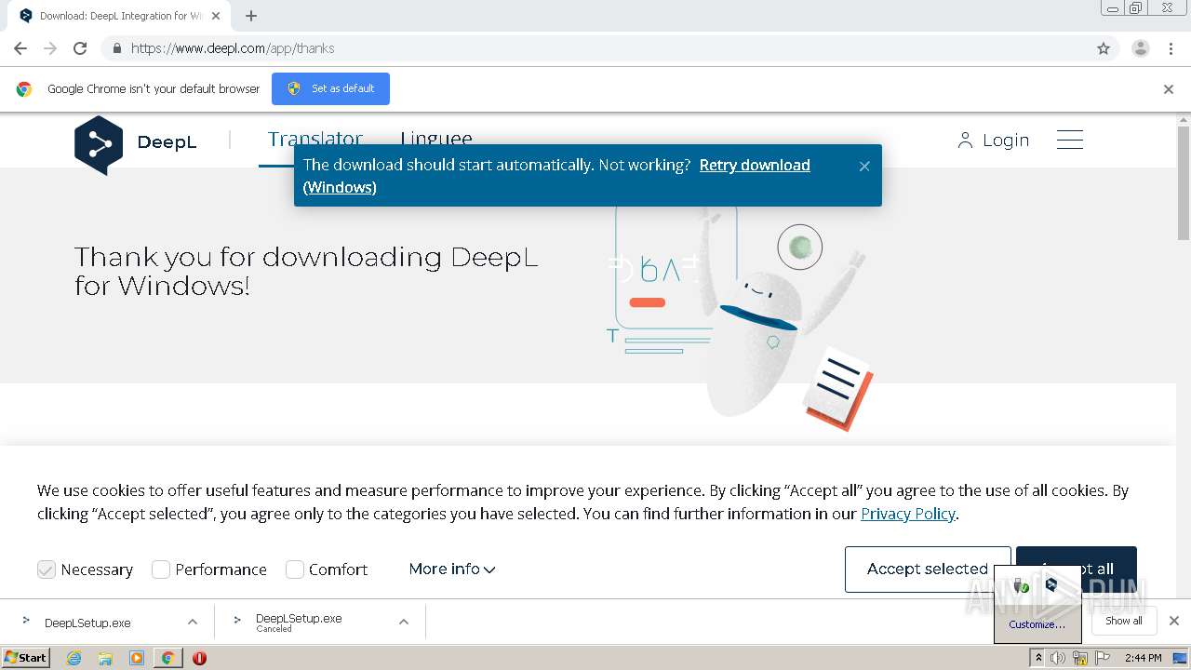Enable the Performance cookies checkbox
This screenshot has width=1191, height=670.
tap(161, 569)
